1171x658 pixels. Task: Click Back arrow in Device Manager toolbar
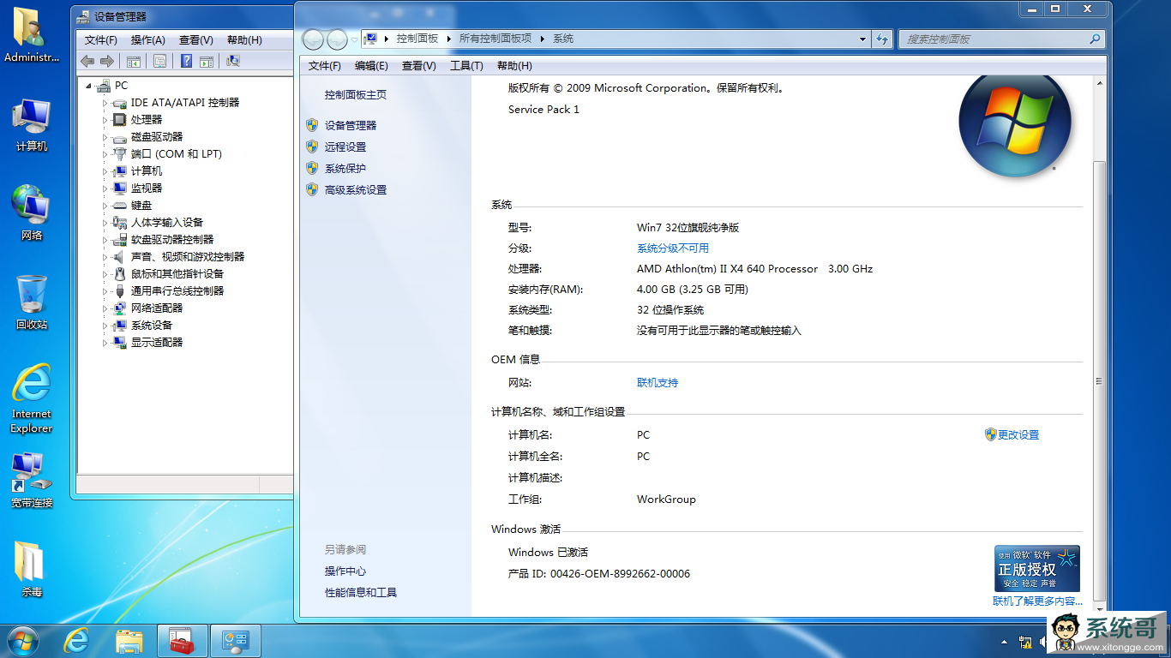(x=87, y=61)
